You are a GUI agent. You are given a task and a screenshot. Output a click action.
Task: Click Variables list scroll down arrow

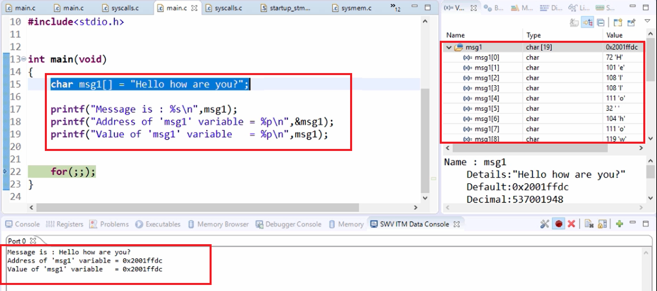pyautogui.click(x=650, y=138)
